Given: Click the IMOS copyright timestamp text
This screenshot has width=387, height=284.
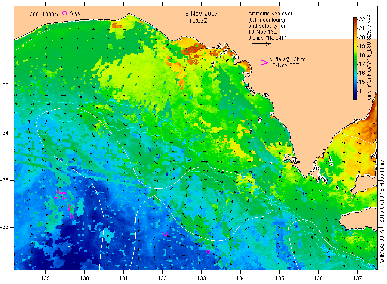Looking at the screenshot, I should (381, 211).
